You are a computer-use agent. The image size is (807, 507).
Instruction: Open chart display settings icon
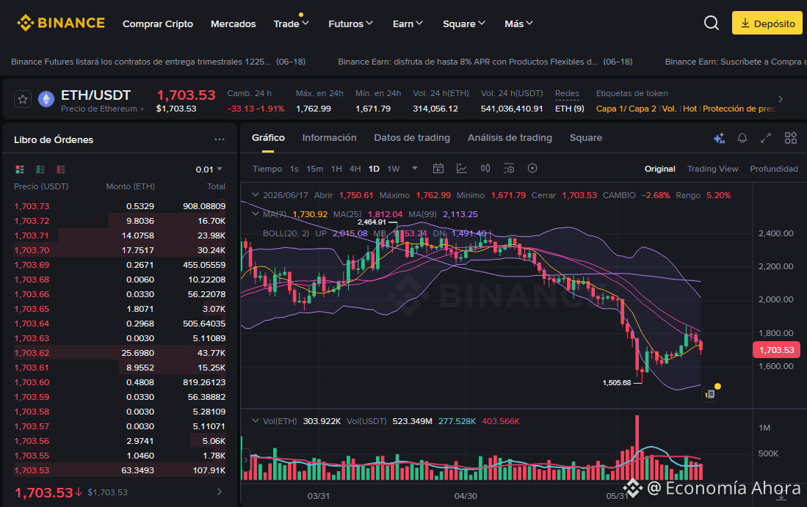(508, 168)
